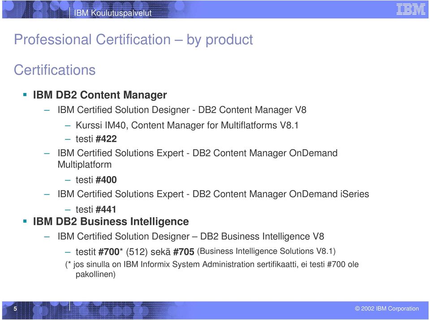This screenshot has width=430, height=320.
Task: Click '© 2002 IBM Corporation' footer text
Action: (x=387, y=309)
